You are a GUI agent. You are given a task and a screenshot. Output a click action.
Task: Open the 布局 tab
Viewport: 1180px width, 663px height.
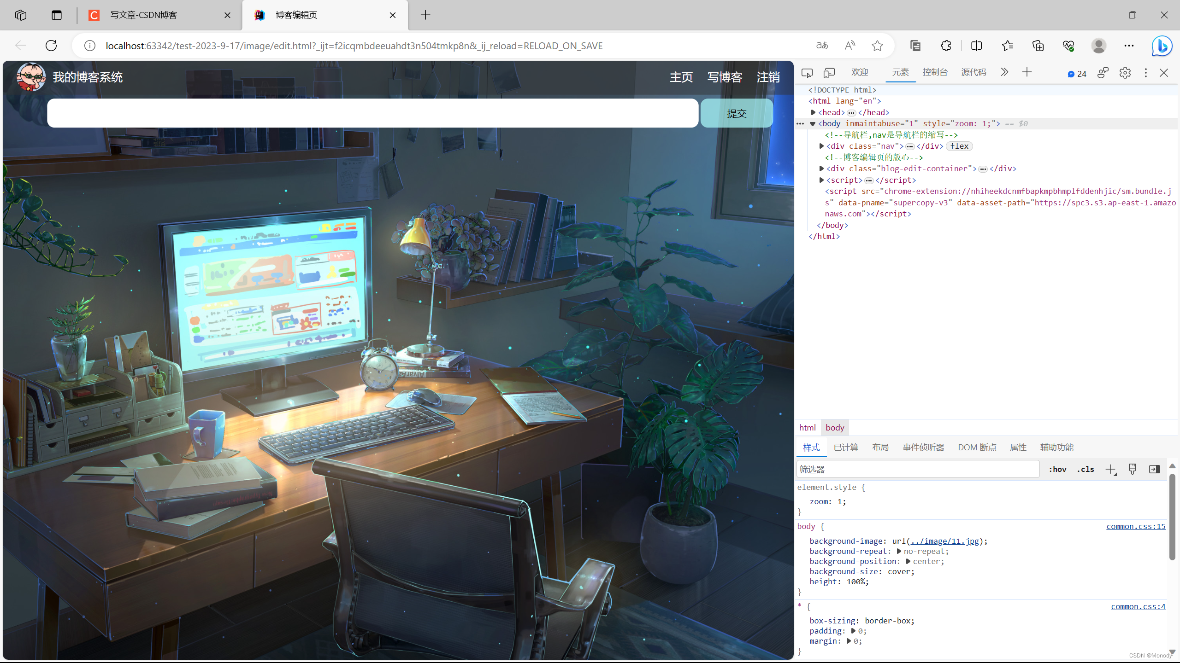click(880, 448)
